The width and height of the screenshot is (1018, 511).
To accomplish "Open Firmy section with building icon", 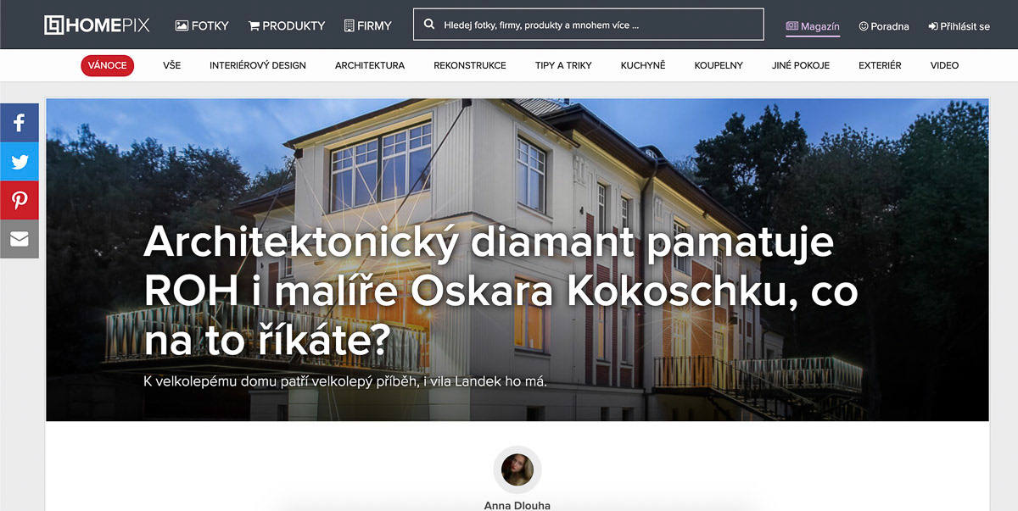I will point(368,25).
